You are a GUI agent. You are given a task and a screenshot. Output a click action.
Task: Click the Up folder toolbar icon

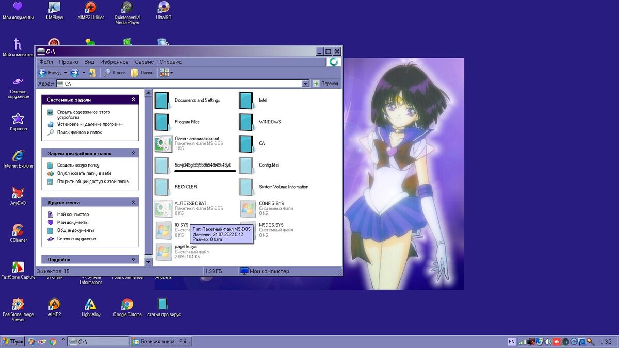click(x=92, y=73)
